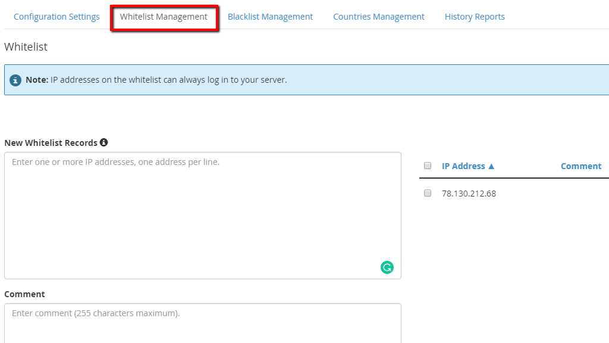Screen dimensions: 609x343
Task: Check the box for 78.130.212.68
Action: tap(428, 193)
